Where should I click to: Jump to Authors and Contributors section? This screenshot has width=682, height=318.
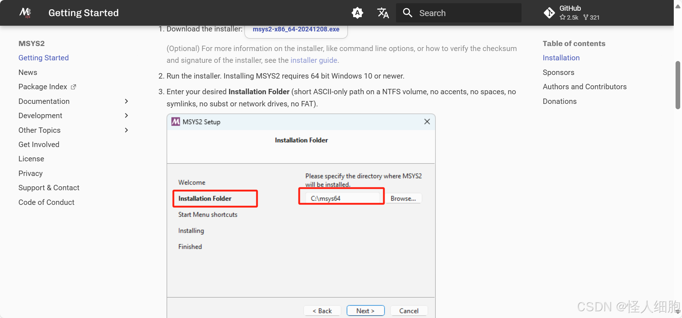pos(585,87)
